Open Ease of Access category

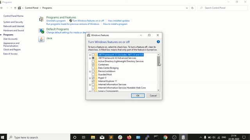[11, 54]
